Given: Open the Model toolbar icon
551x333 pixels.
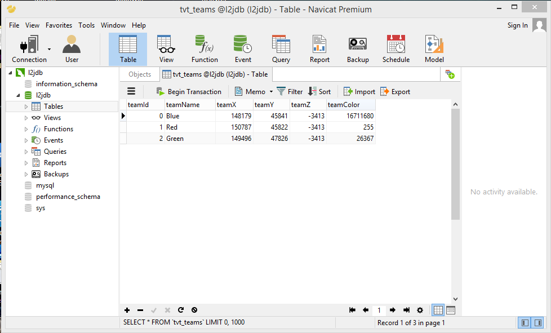Looking at the screenshot, I should (434, 49).
